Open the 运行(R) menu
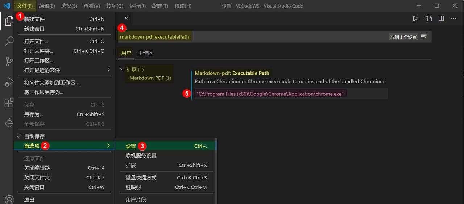Image resolution: width=464 pixels, height=204 pixels. (137, 6)
